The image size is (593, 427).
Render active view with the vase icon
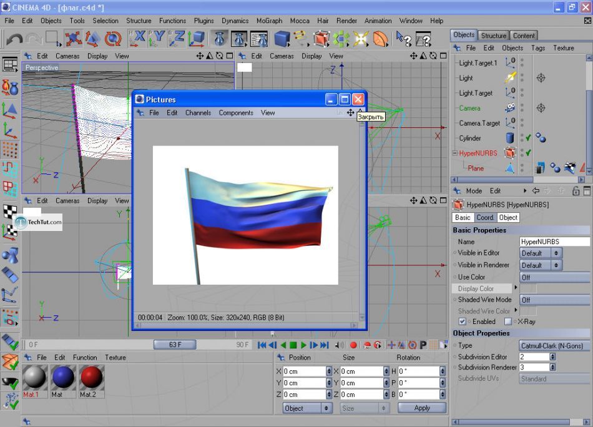click(220, 39)
